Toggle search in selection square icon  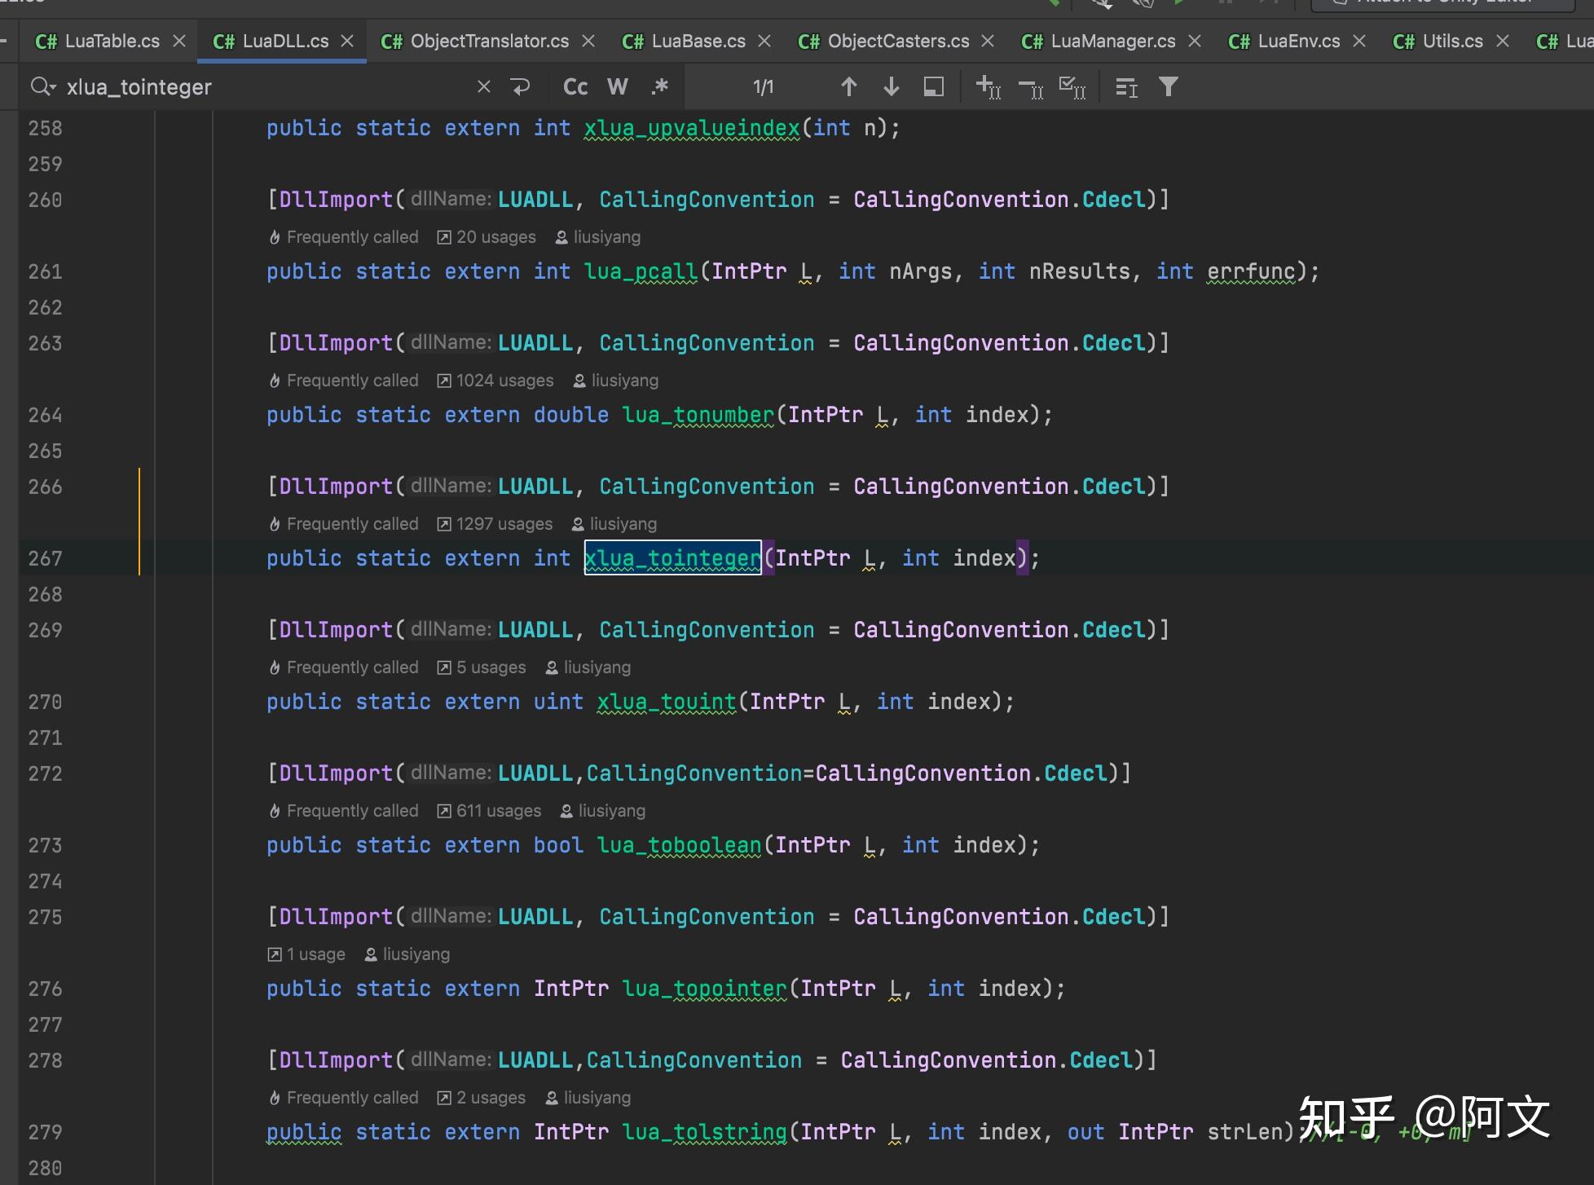[934, 86]
